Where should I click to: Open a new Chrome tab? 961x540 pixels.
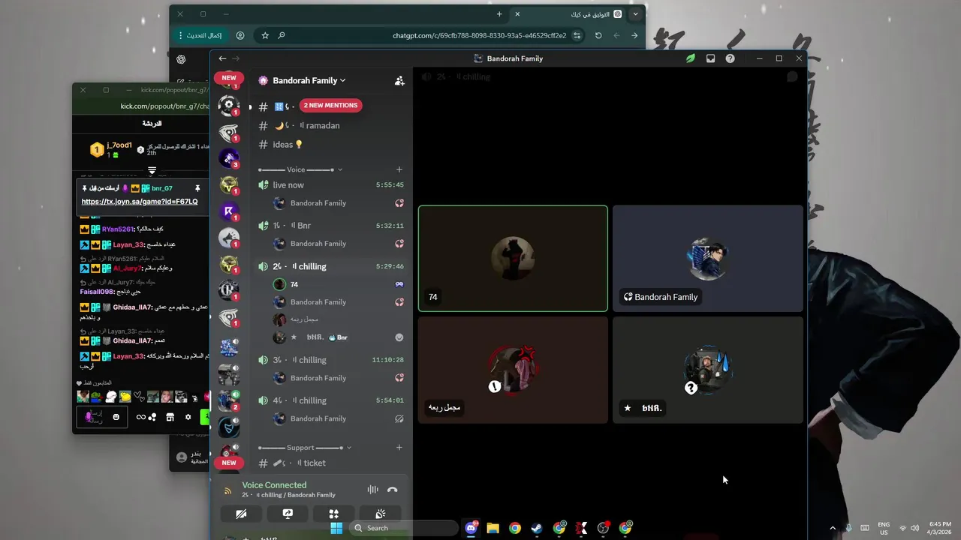[499, 14]
